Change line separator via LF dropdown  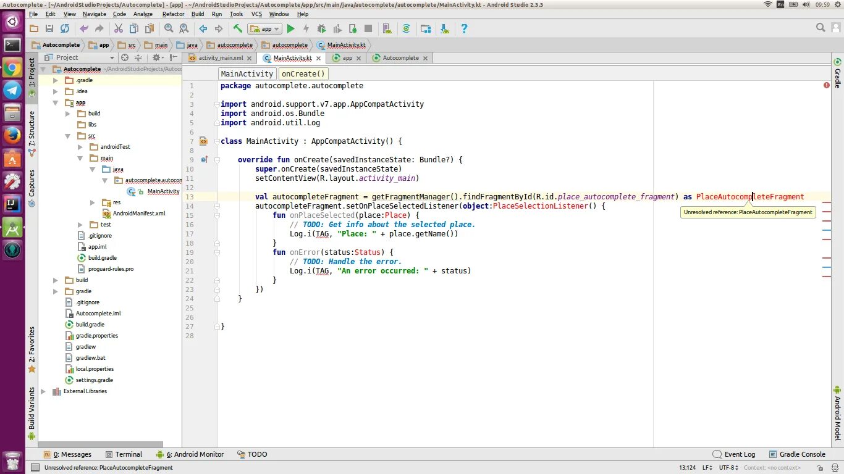[x=707, y=468]
